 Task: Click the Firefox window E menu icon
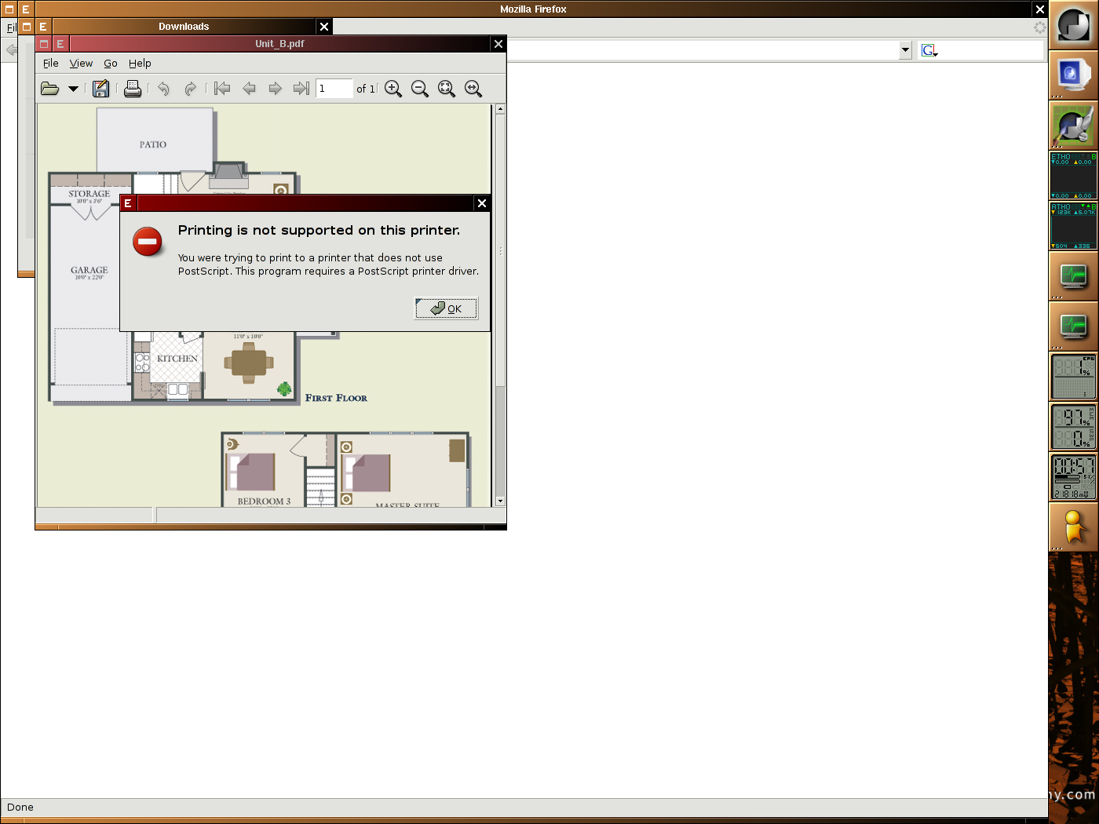tap(26, 9)
